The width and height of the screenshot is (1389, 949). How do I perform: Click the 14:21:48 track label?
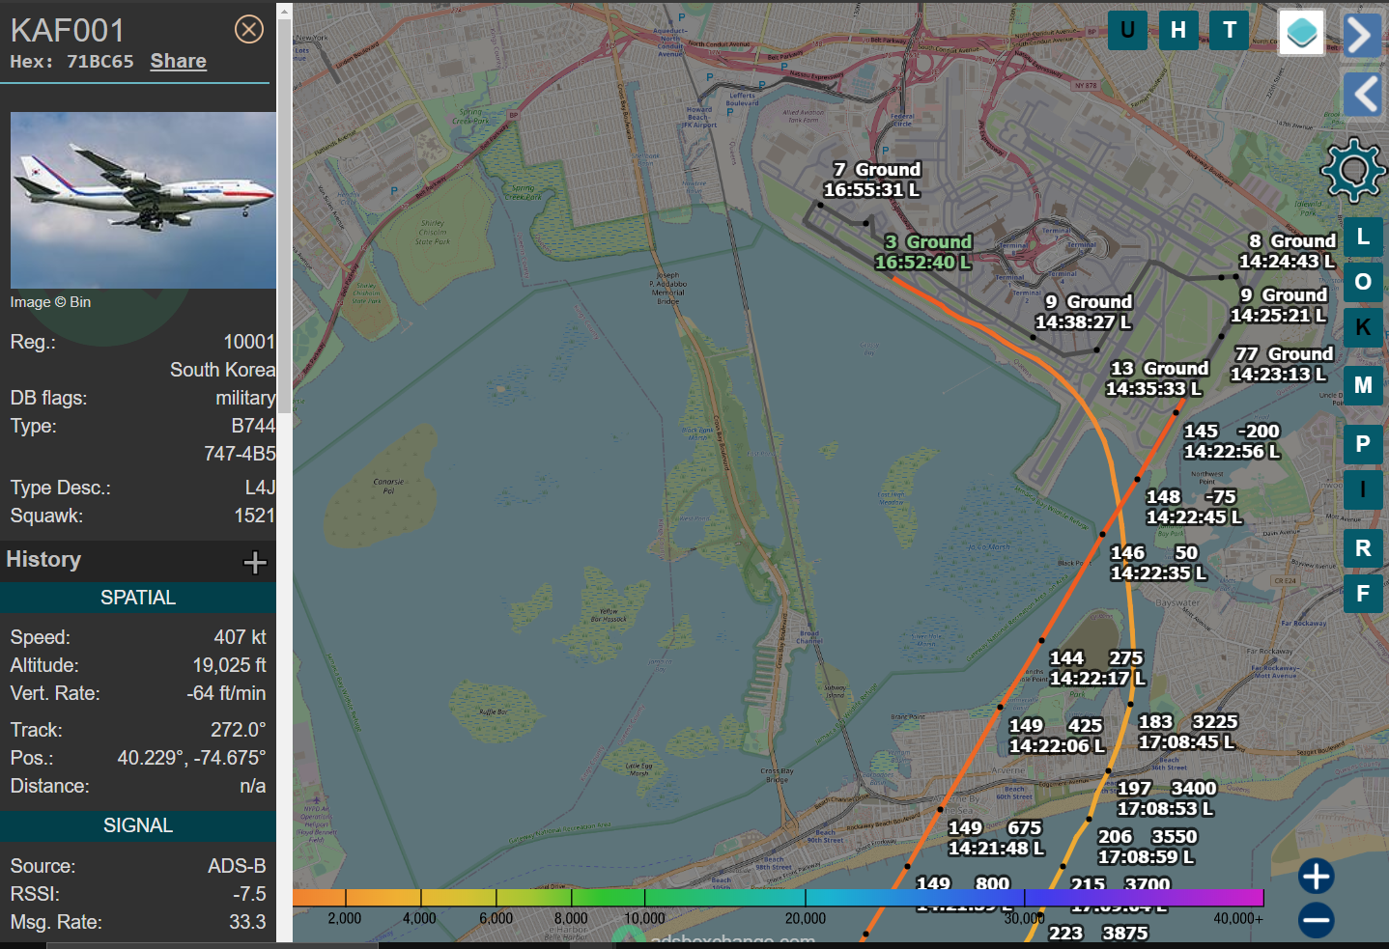[996, 838]
